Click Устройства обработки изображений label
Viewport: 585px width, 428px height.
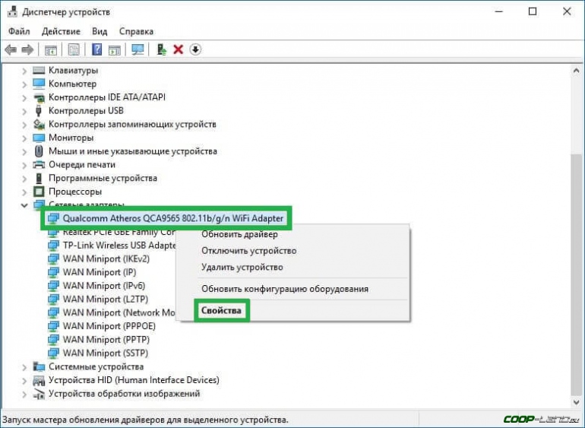click(125, 394)
